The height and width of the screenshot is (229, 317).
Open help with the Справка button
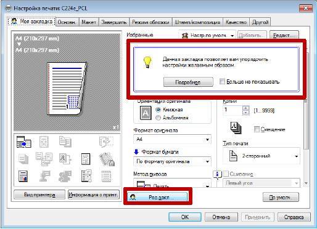point(294,217)
